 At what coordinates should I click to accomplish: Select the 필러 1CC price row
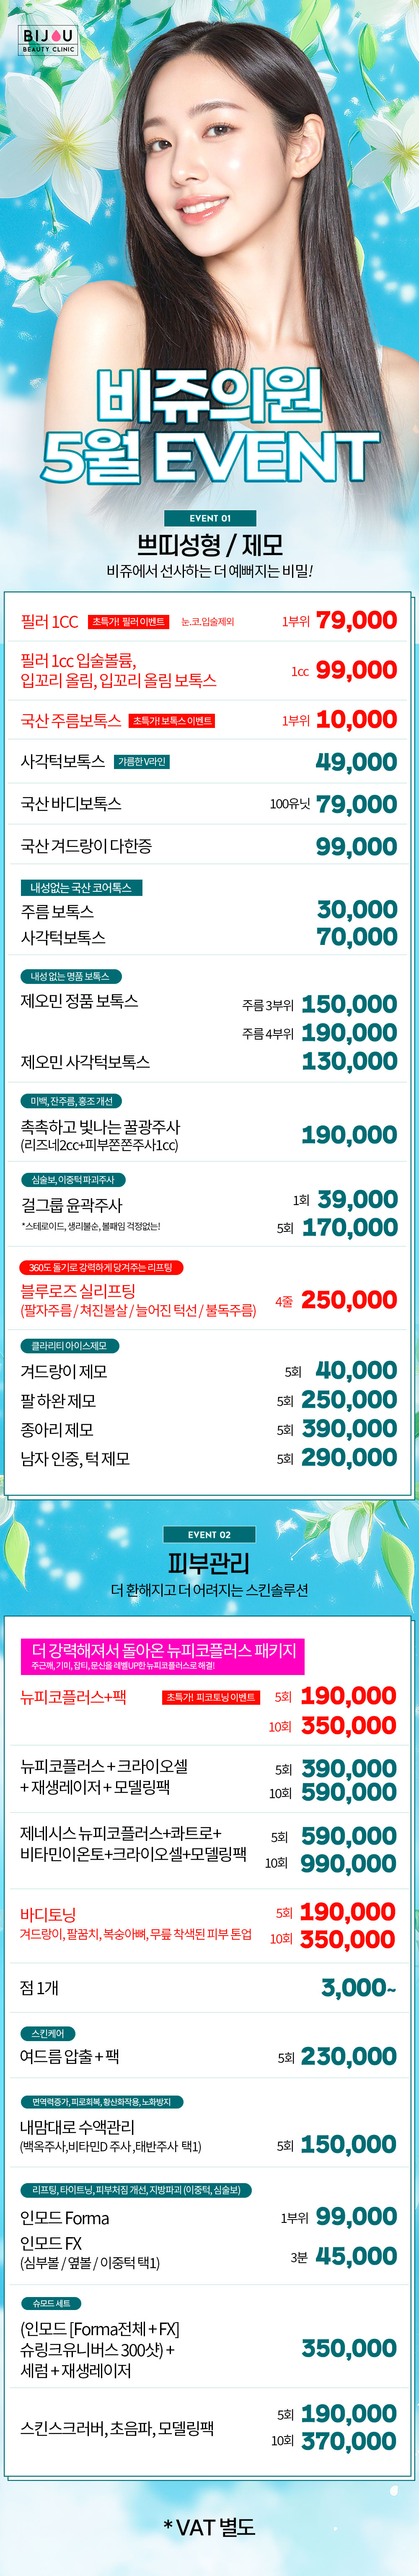coord(209,621)
